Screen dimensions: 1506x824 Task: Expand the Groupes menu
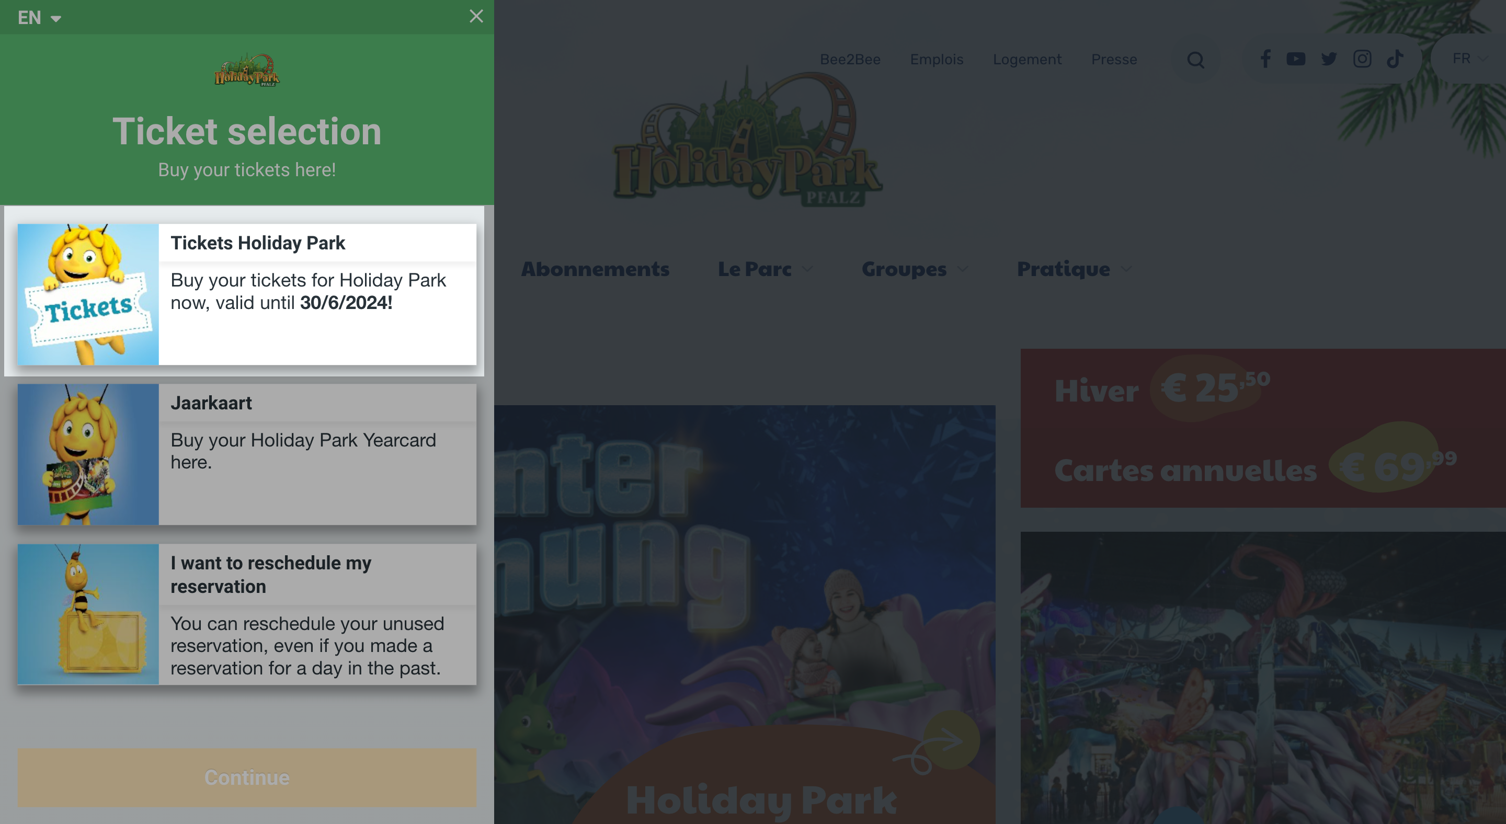coord(915,269)
